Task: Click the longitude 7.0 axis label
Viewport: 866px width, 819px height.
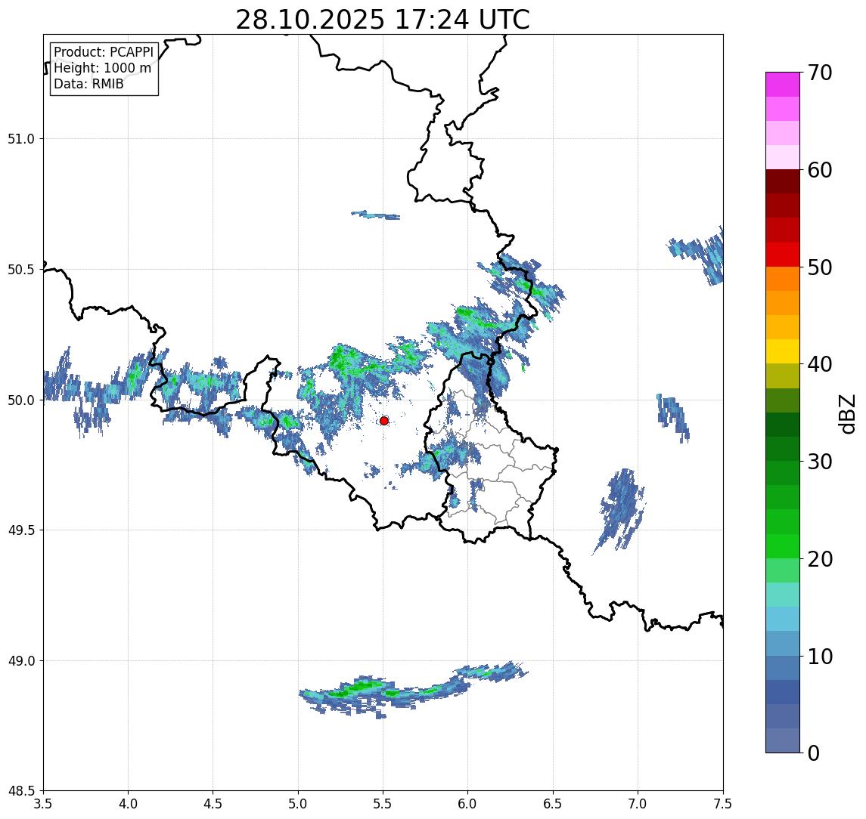Action: click(x=638, y=803)
